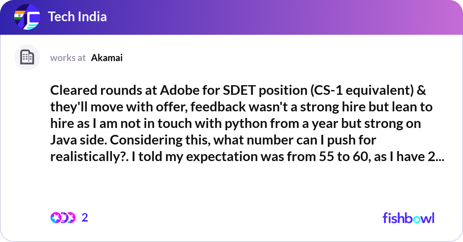Click the Tech India bowl logo
Image resolution: width=463 pixels, height=242 pixels.
click(27, 17)
